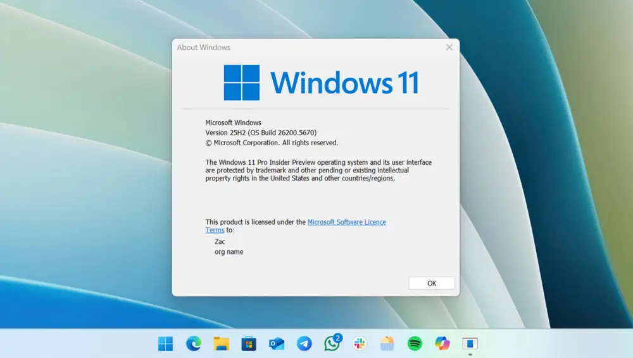Image resolution: width=633 pixels, height=358 pixels.
Task: Close the About Windows dialog
Action: tap(449, 47)
